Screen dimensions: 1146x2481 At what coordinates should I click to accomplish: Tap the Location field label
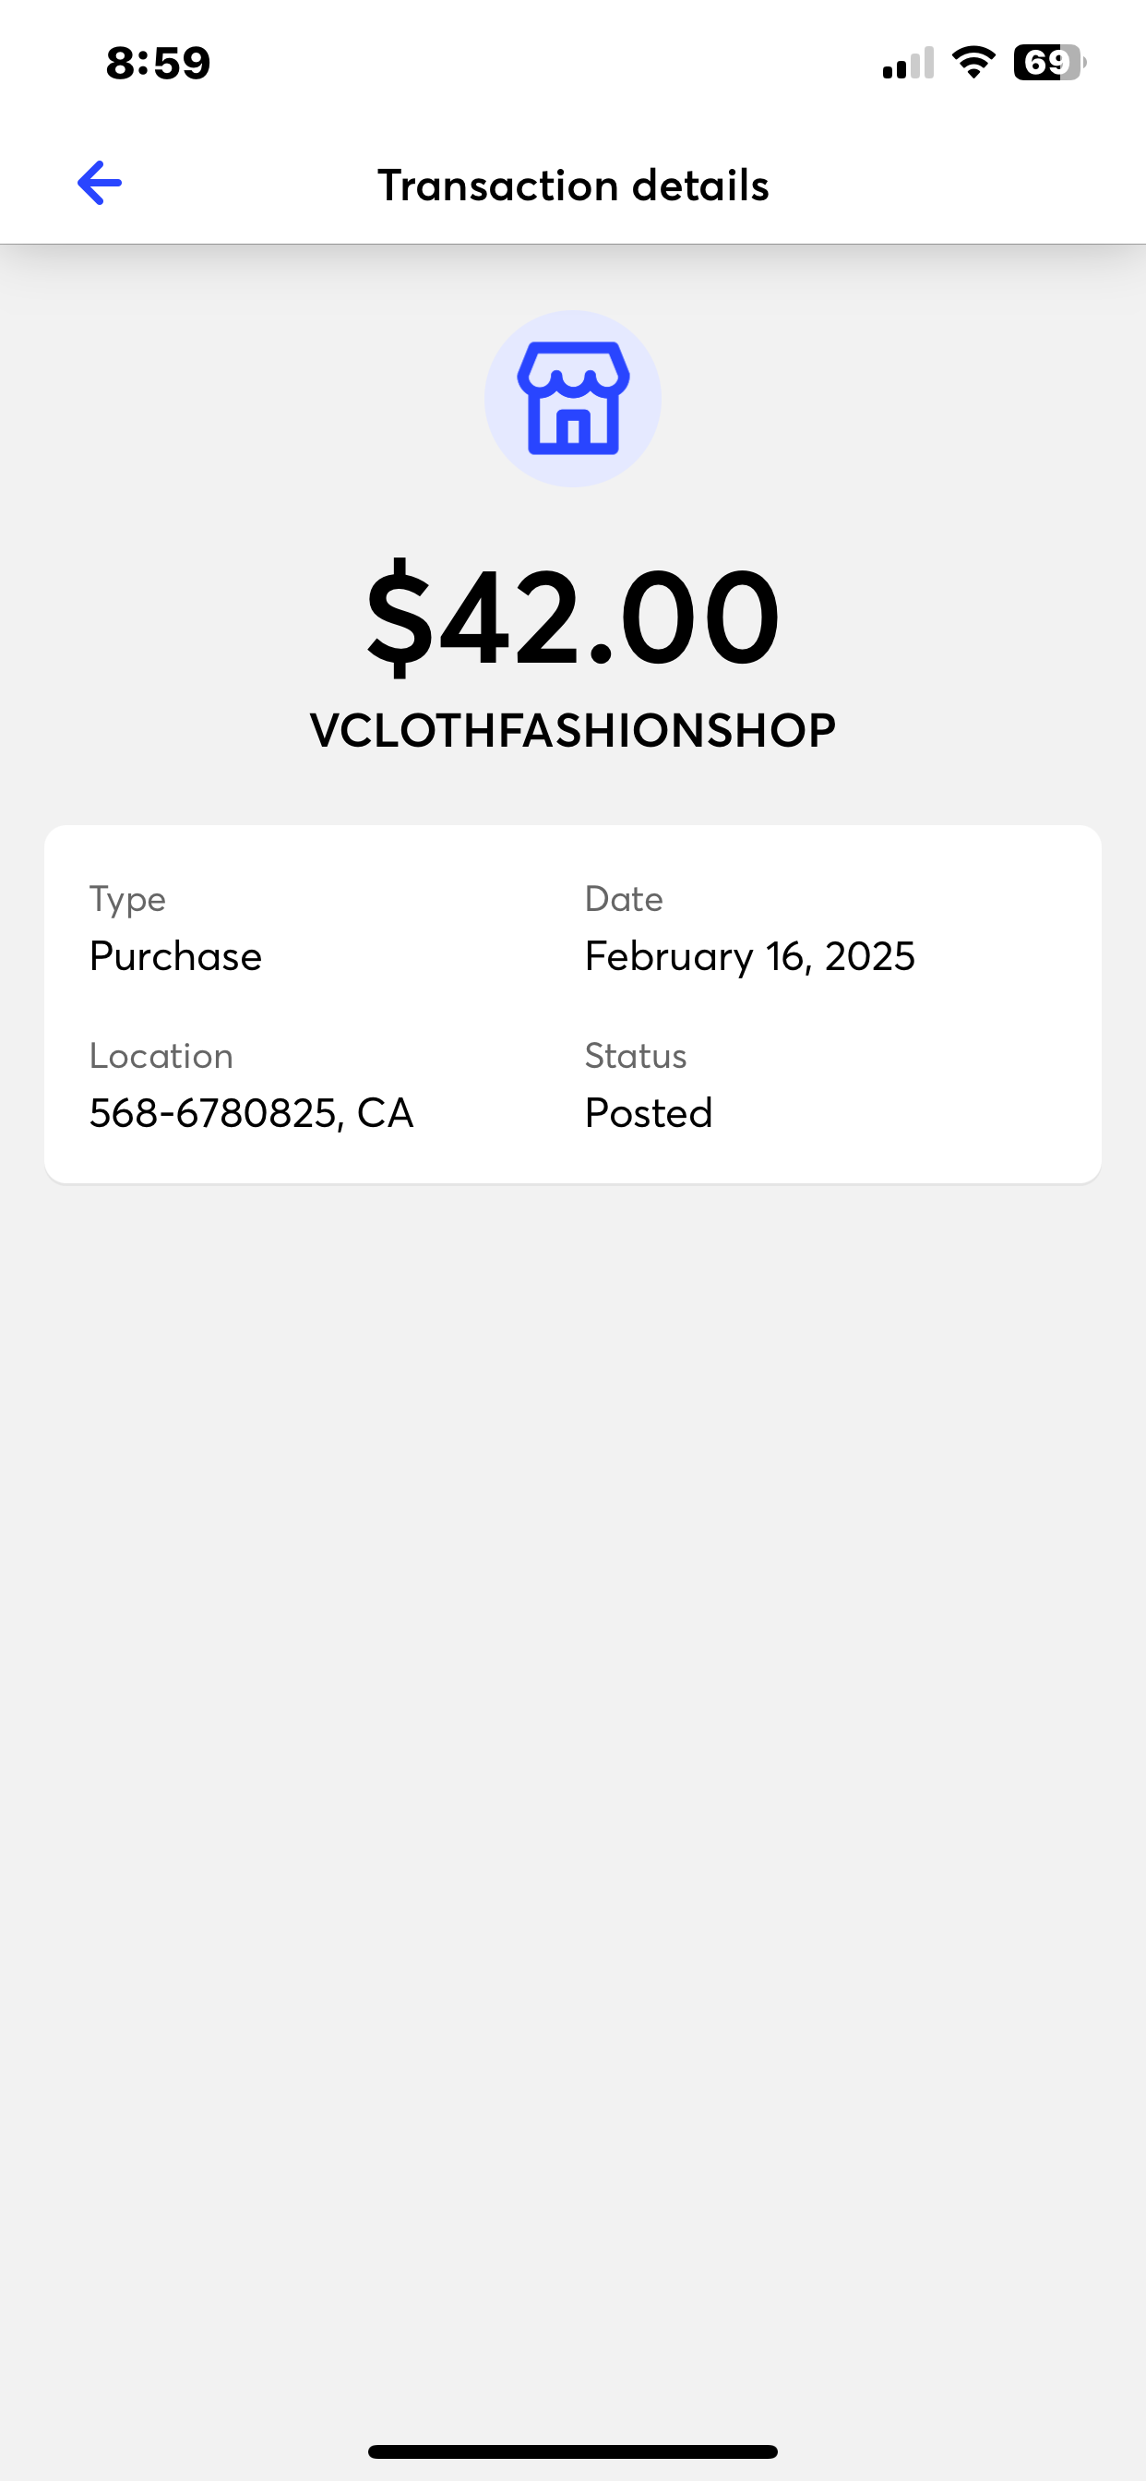pos(161,1057)
